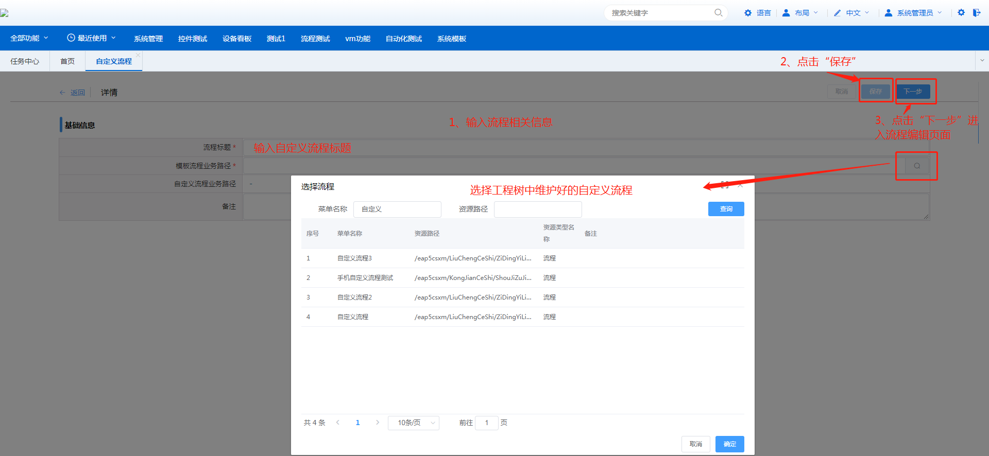Click the clock icon beside 最近使用
This screenshot has height=456, width=989.
tap(71, 38)
